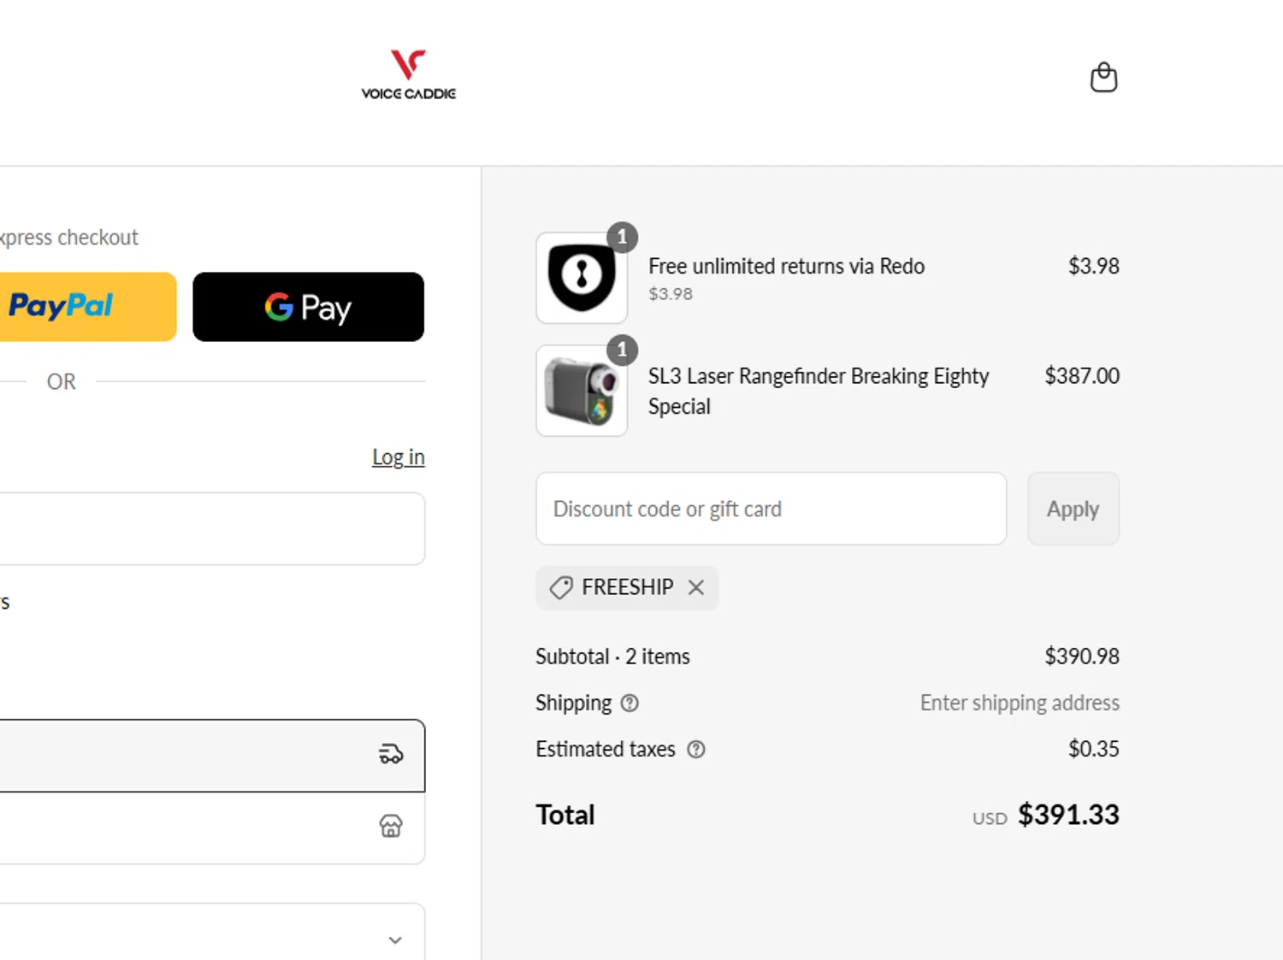Select the store pickup option with shop icon
This screenshot has height=960, width=1283.
pyautogui.click(x=212, y=827)
